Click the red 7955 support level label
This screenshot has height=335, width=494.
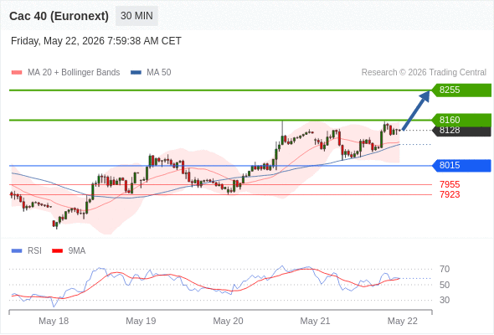pyautogui.click(x=450, y=184)
